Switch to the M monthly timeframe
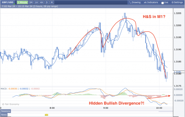The height and width of the screenshot is (117, 185). point(52,2)
